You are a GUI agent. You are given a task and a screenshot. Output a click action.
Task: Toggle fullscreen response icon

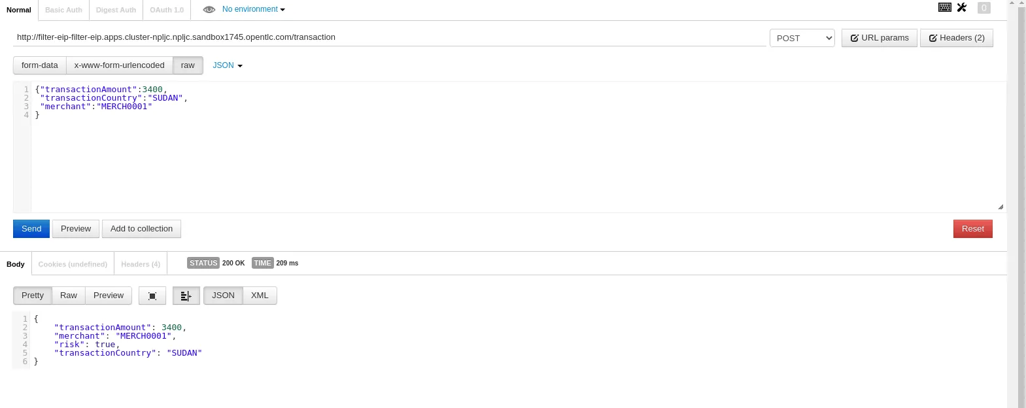coord(152,296)
